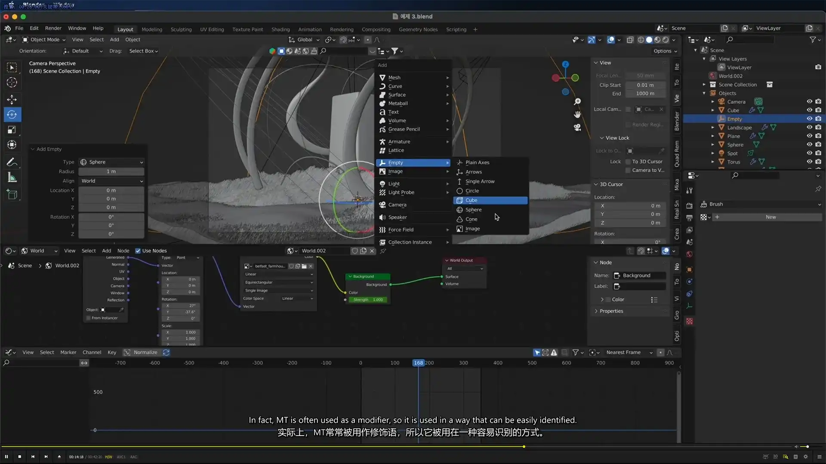
Task: Open the empty Type Sphere dropdown
Action: coord(111,162)
